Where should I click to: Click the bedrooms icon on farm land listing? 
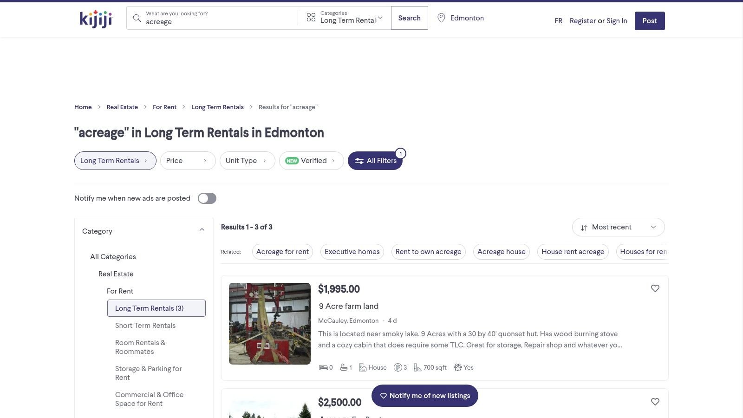(323, 367)
